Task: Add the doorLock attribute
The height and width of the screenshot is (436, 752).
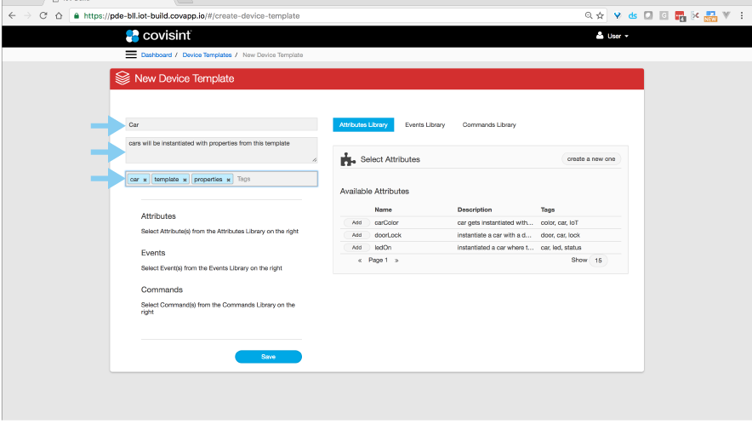Action: [x=356, y=235]
